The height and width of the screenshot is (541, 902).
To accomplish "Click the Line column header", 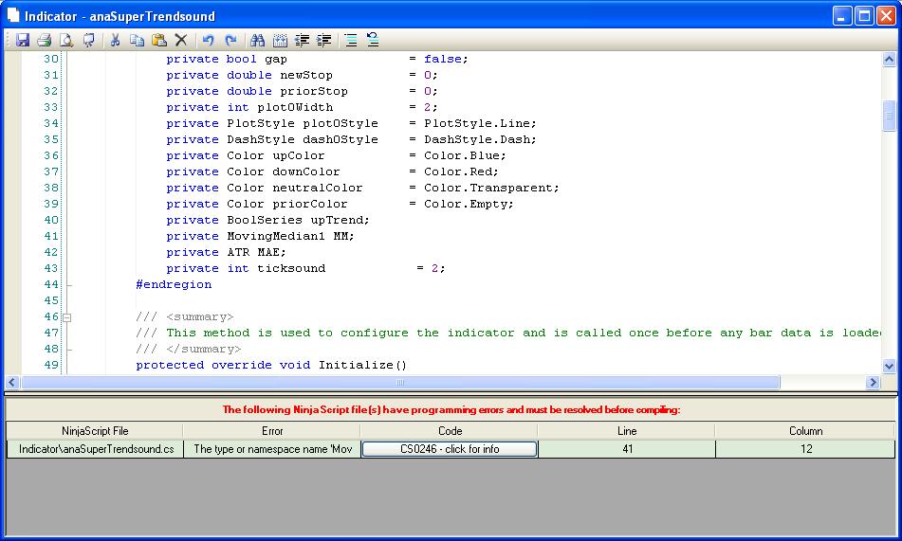I will coord(626,430).
